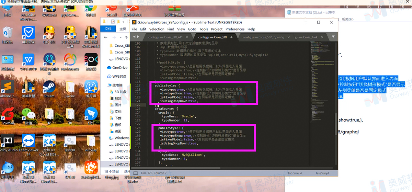
Task: Click the WPS 2019 desktop icon
Action: 28,61
